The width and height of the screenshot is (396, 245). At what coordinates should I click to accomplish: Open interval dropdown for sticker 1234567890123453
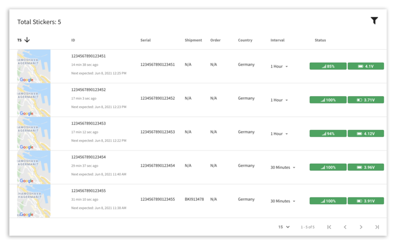click(279, 134)
